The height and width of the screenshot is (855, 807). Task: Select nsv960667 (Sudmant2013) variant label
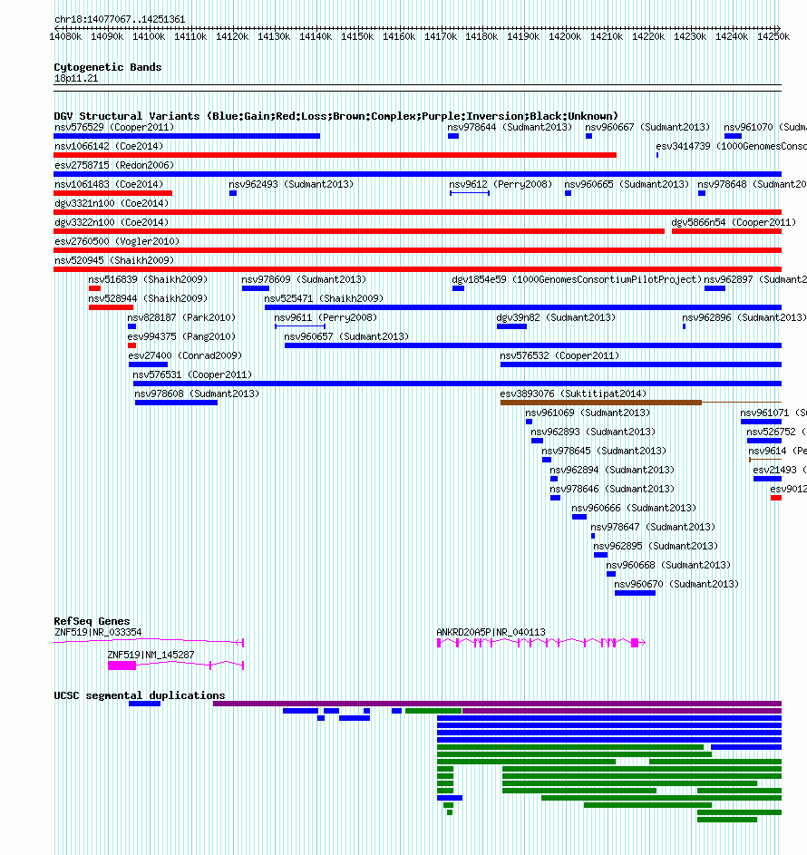(x=647, y=127)
